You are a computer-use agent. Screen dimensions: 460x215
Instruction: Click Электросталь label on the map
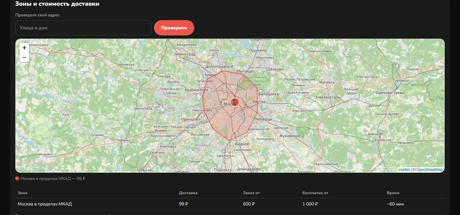point(327,97)
